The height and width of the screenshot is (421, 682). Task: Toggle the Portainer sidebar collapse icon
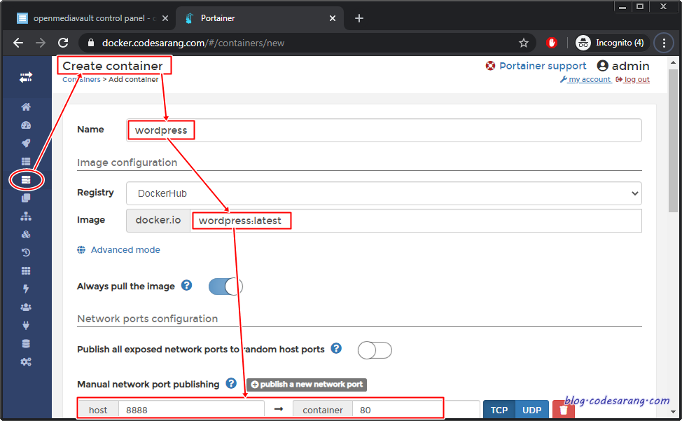point(26,78)
